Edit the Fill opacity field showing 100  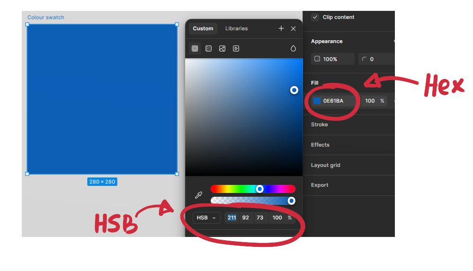370,101
